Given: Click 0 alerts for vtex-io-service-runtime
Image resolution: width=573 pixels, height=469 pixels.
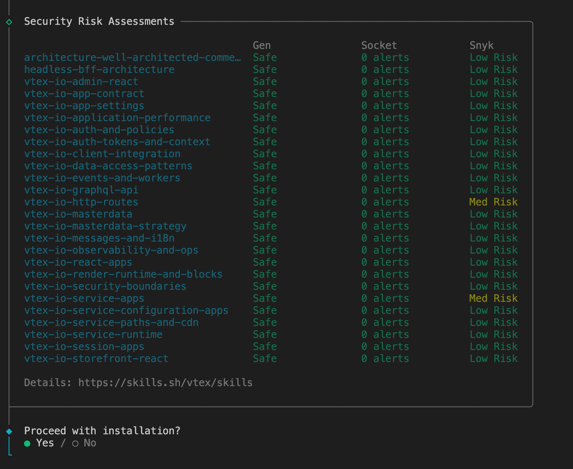Looking at the screenshot, I should coord(385,334).
